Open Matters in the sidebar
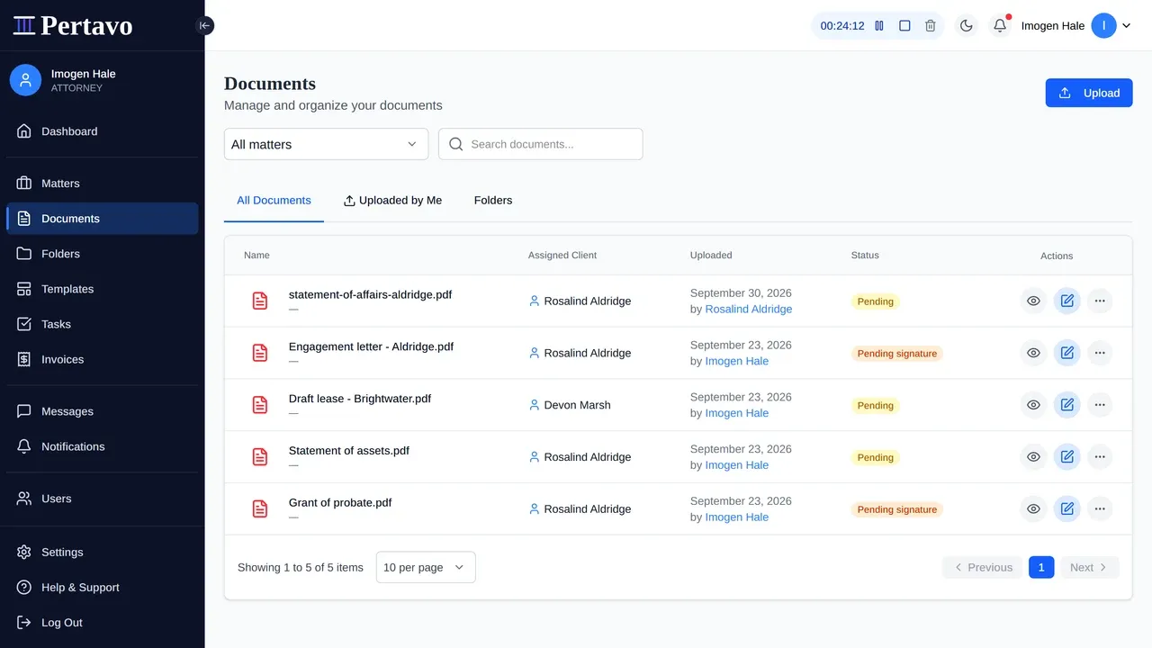Screen dimensions: 1152x648 click(103, 184)
